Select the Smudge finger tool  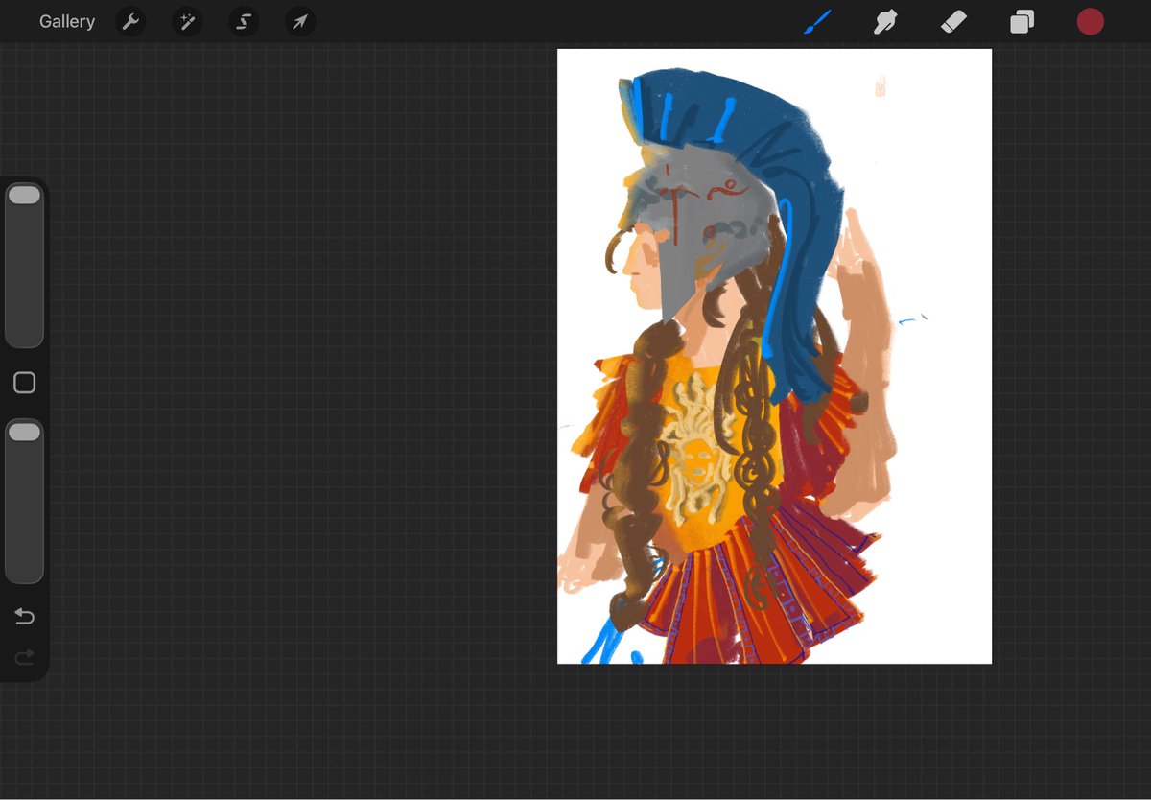click(885, 21)
